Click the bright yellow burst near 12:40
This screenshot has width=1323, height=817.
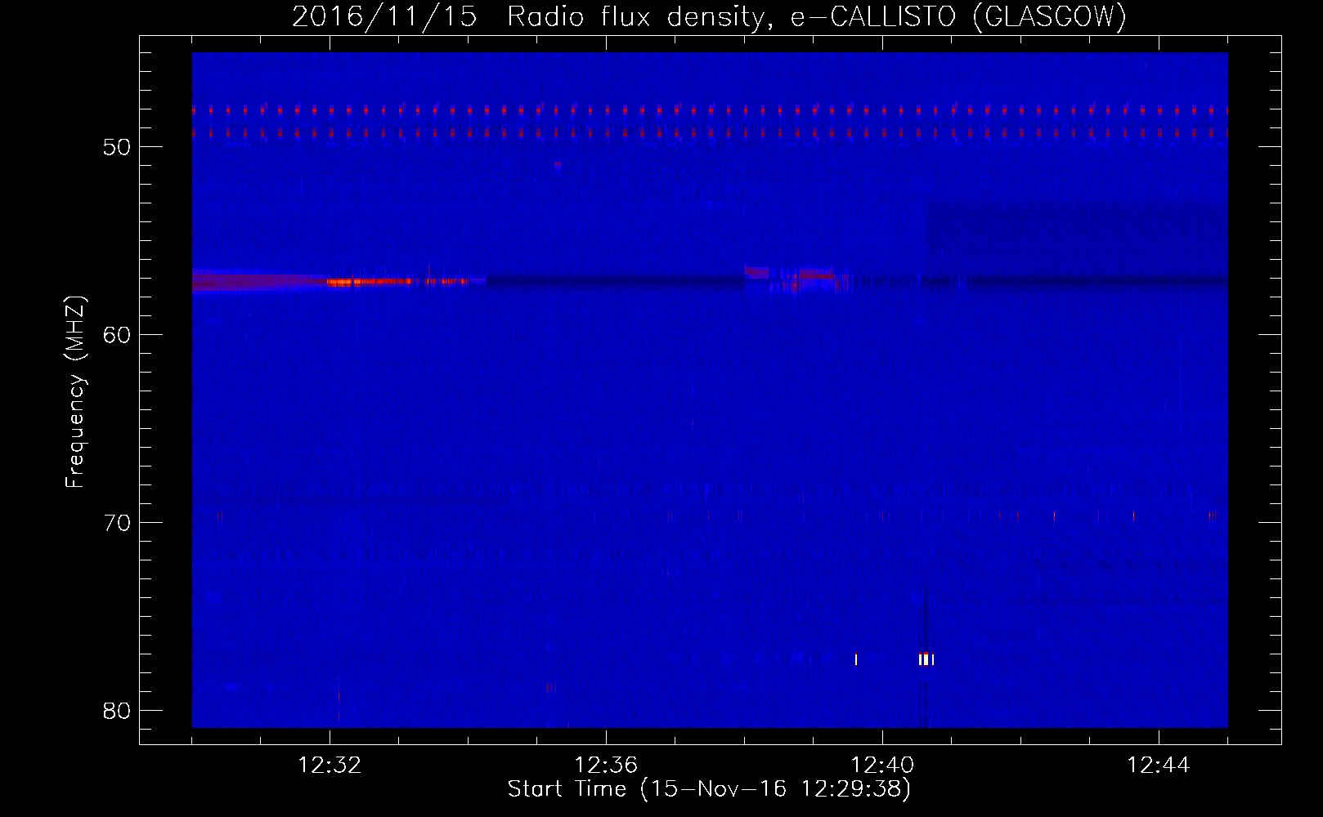pos(926,659)
